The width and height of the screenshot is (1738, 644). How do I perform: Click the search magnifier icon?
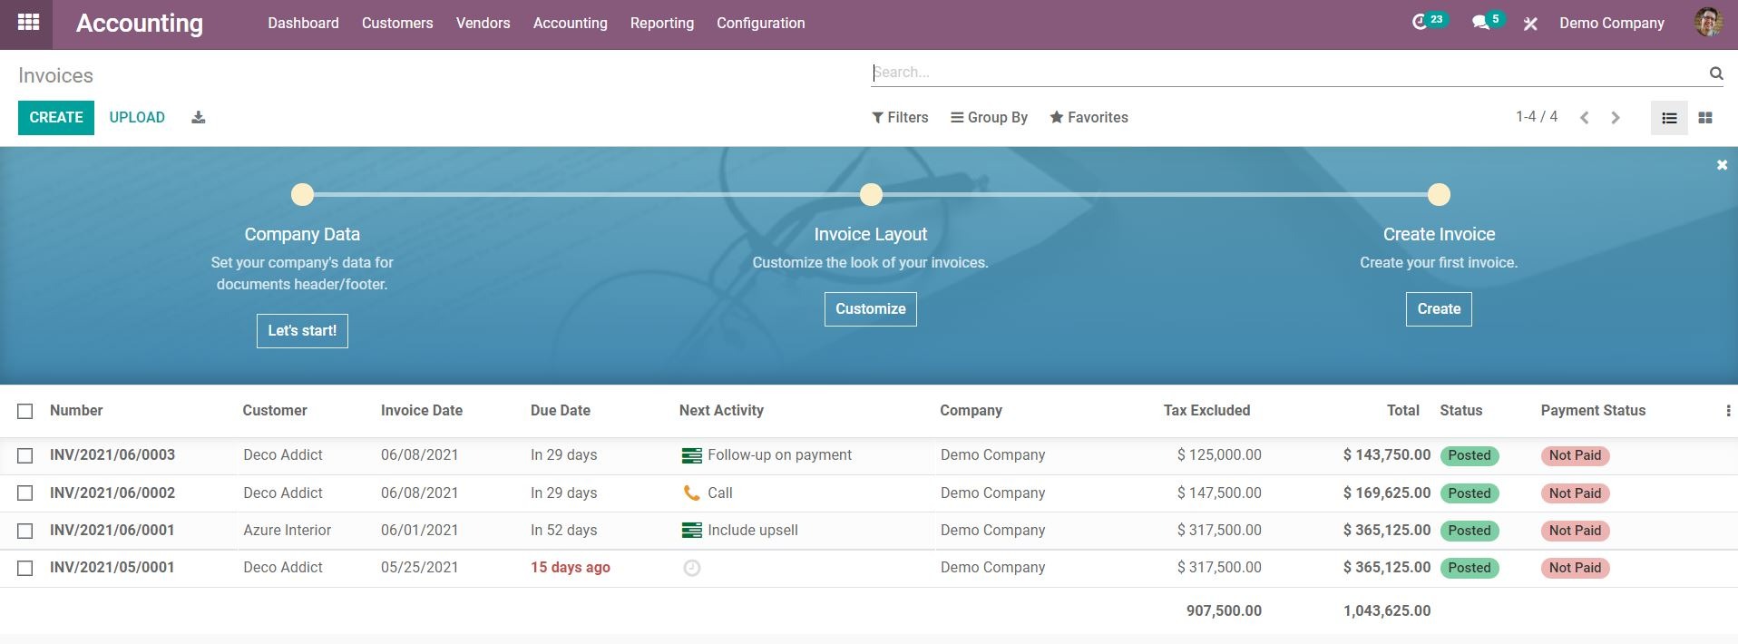coord(1716,73)
